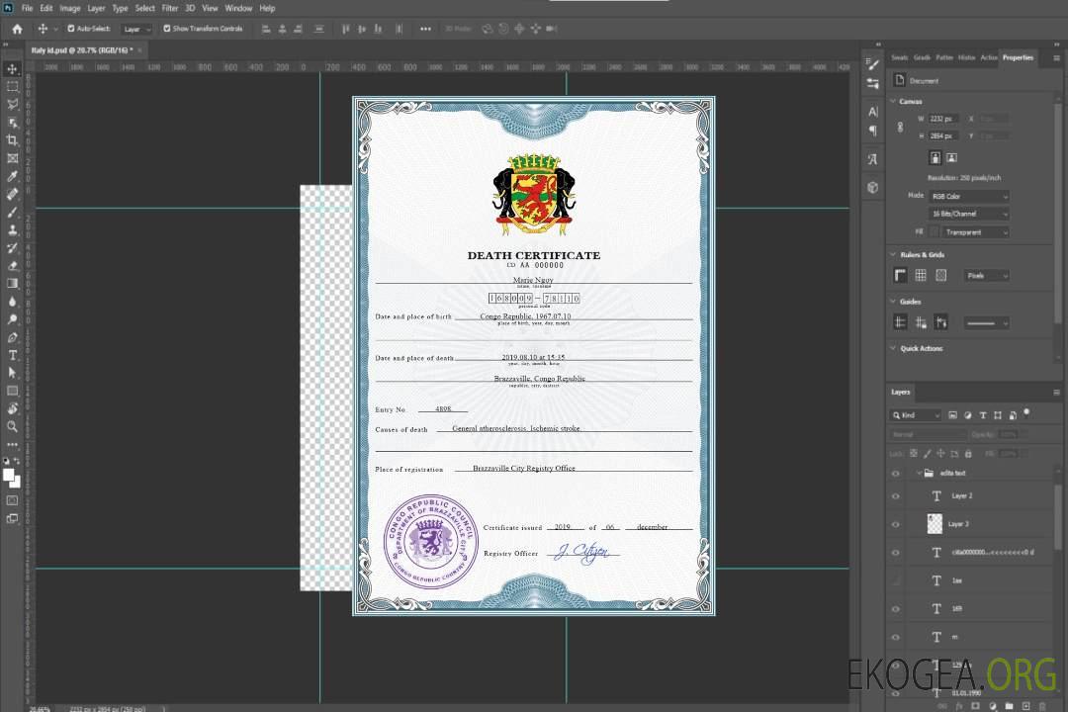Open the RGB Color mode dropdown
The width and height of the screenshot is (1068, 712).
tap(968, 196)
